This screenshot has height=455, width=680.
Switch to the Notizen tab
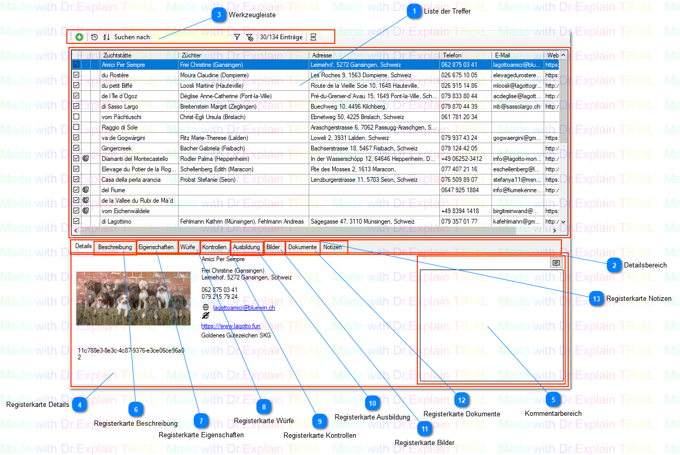(332, 247)
